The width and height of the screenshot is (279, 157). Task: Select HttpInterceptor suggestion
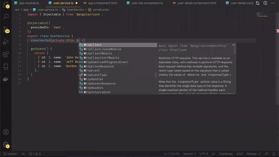(118, 92)
